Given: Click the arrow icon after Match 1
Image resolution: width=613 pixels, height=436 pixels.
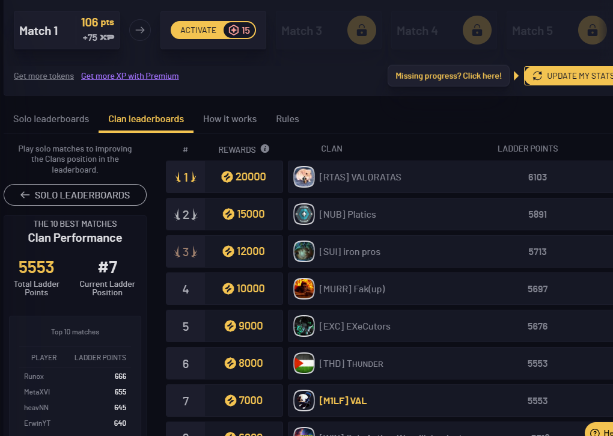Looking at the screenshot, I should (140, 30).
